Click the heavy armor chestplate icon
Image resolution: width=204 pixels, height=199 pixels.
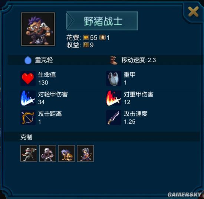[113, 79]
